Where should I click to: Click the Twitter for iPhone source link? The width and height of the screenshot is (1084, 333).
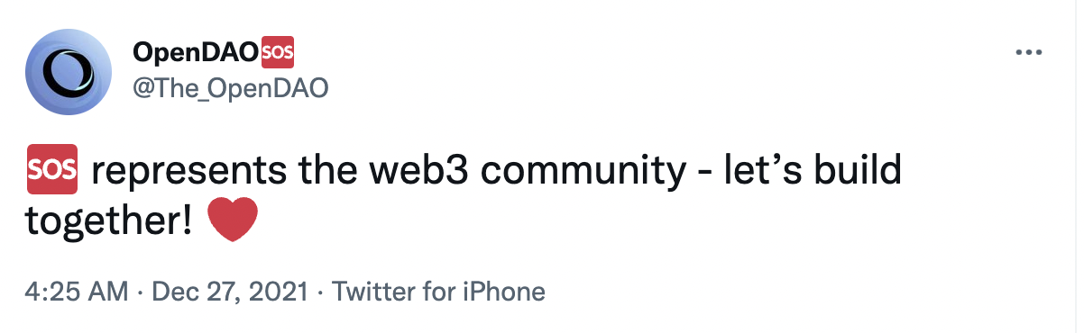[x=439, y=292]
